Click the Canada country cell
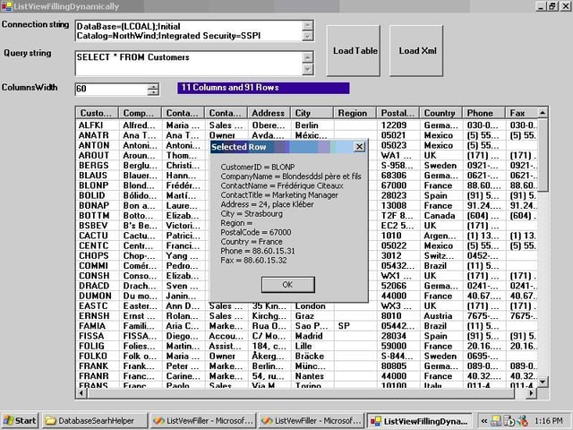 (440, 216)
